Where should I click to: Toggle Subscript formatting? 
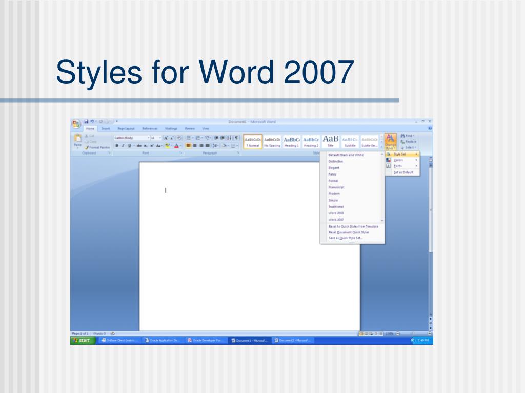pos(146,146)
